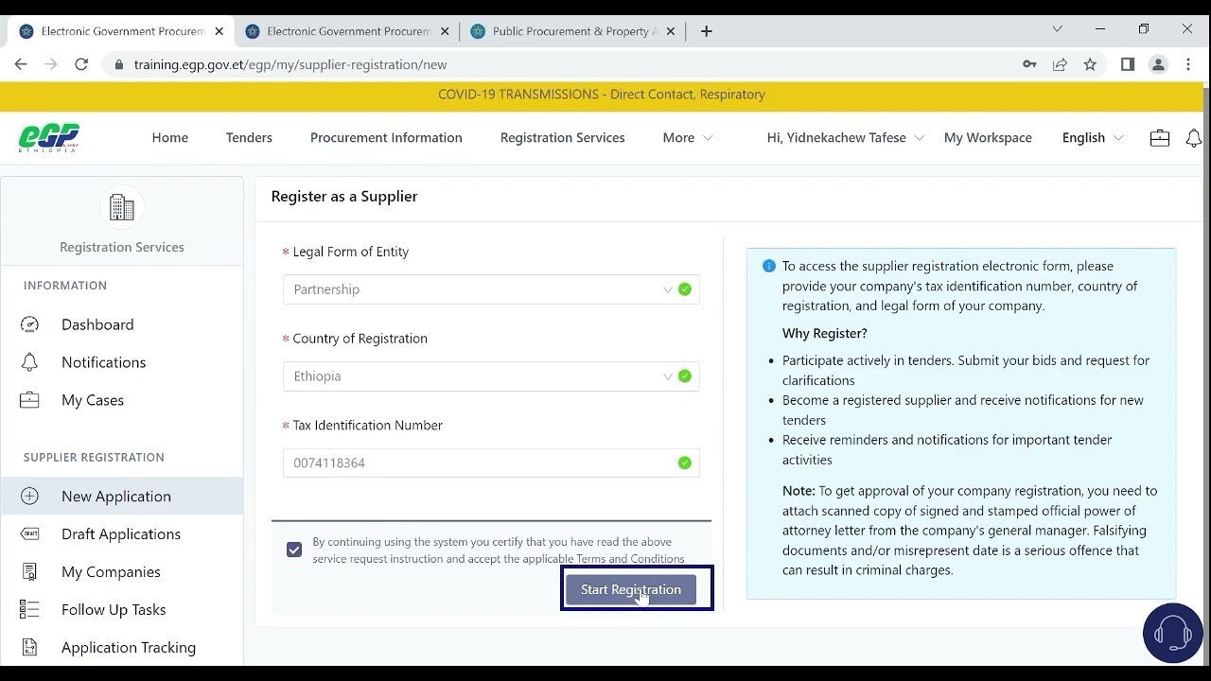Switch to the second Electronic Government Procurement tab
Image resolution: width=1211 pixels, height=681 pixels.
(x=346, y=31)
